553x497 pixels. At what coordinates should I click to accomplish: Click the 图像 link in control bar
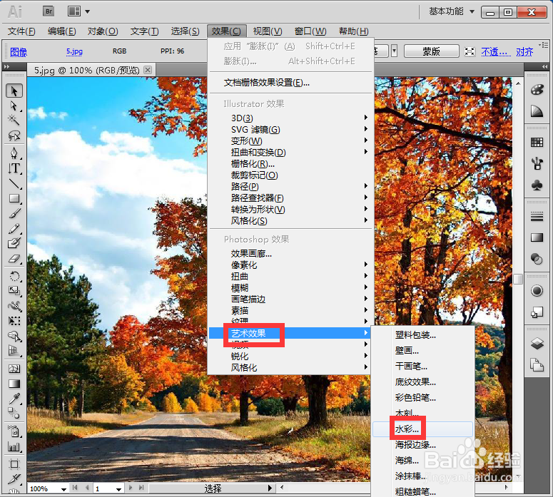pos(19,52)
